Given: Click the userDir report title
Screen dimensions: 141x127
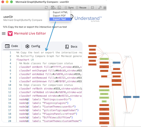Looking at the screenshot, I should (x=8, y=17).
